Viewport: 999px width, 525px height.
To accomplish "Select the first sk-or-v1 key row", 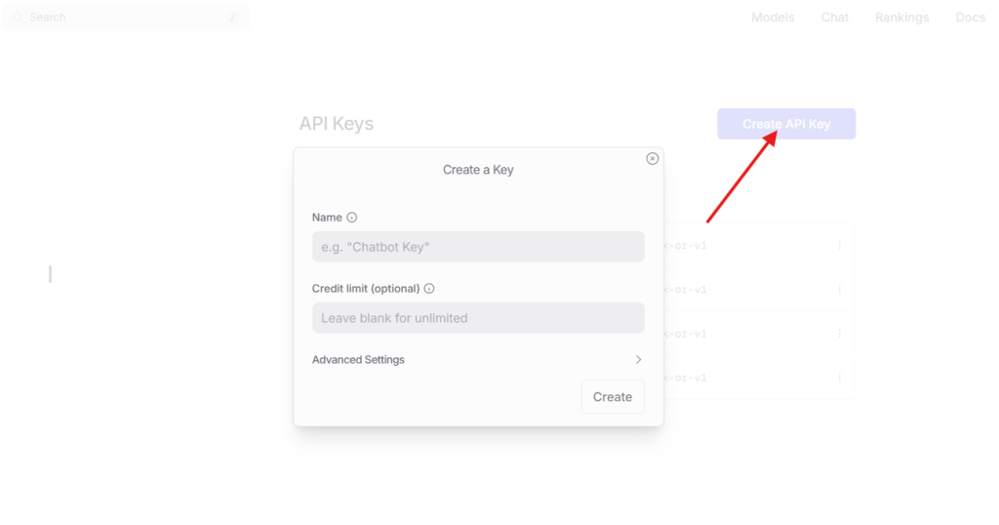I will [x=759, y=245].
